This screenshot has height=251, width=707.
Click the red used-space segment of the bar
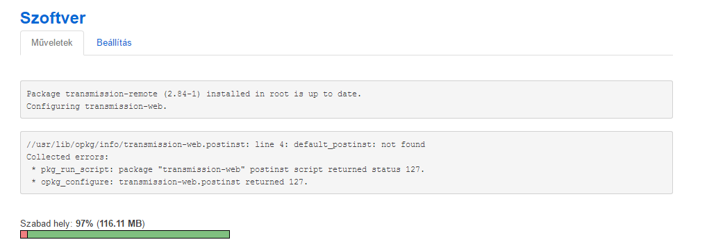coord(24,234)
